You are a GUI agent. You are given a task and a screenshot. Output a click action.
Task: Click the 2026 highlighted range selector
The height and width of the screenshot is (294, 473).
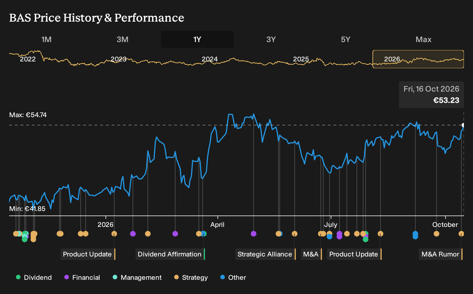point(418,59)
